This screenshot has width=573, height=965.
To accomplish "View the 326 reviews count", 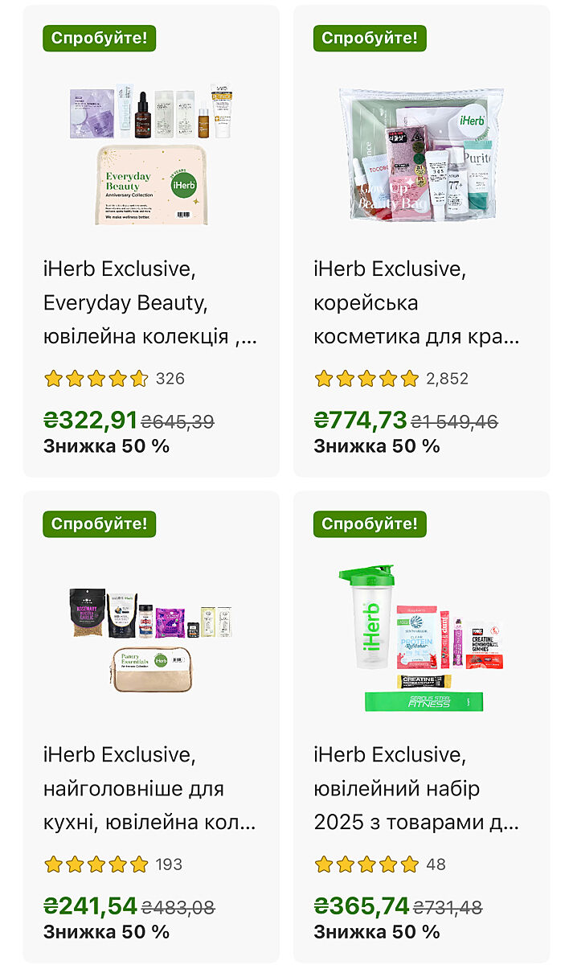I will (x=170, y=379).
